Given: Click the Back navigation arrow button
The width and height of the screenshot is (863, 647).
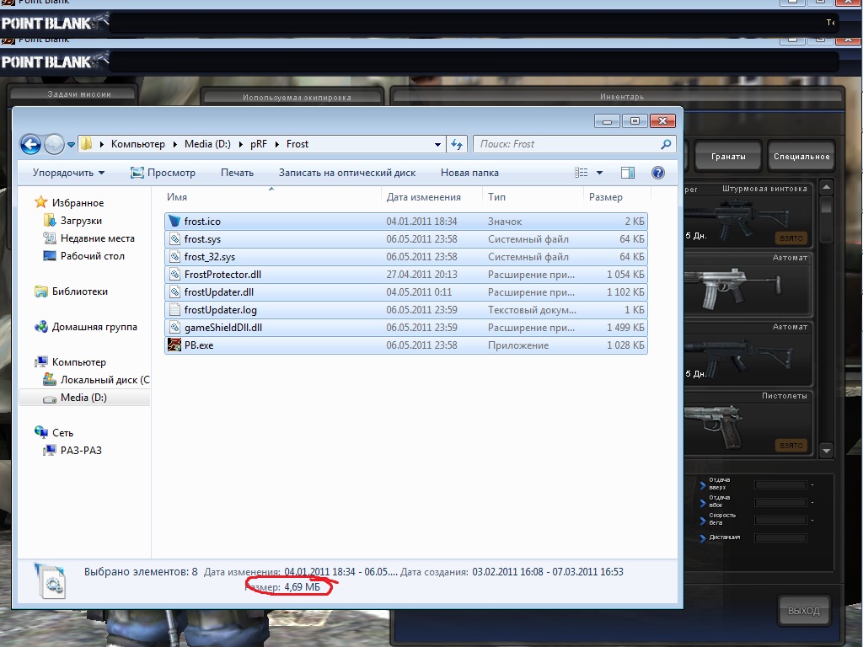Looking at the screenshot, I should [x=30, y=144].
